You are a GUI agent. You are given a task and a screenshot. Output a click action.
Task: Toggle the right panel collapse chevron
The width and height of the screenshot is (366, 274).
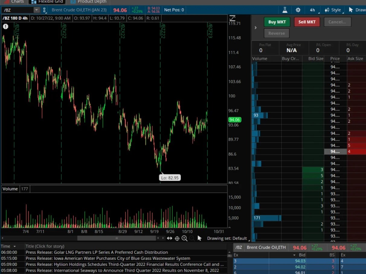pos(255,27)
